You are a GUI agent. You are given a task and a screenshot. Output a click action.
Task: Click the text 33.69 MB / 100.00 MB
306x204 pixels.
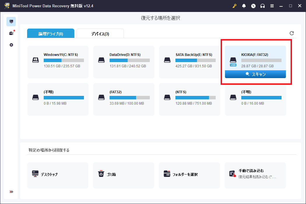127,103
